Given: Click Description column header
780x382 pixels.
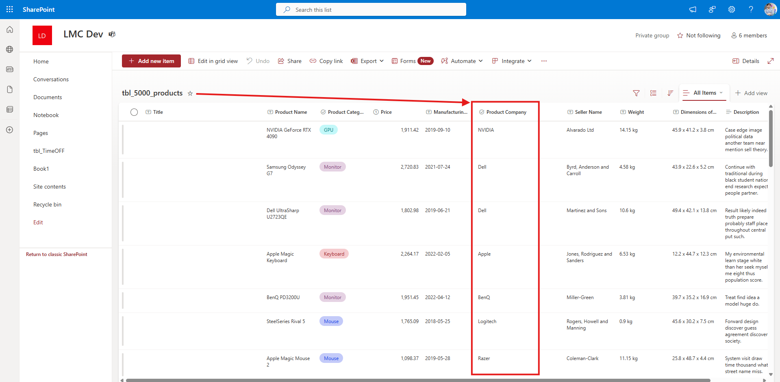Looking at the screenshot, I should pos(743,112).
